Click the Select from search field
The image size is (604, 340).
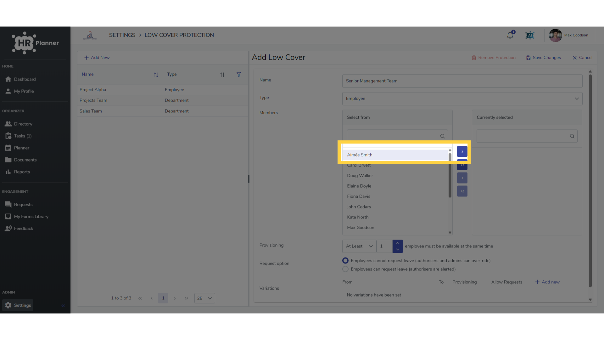[x=397, y=136]
